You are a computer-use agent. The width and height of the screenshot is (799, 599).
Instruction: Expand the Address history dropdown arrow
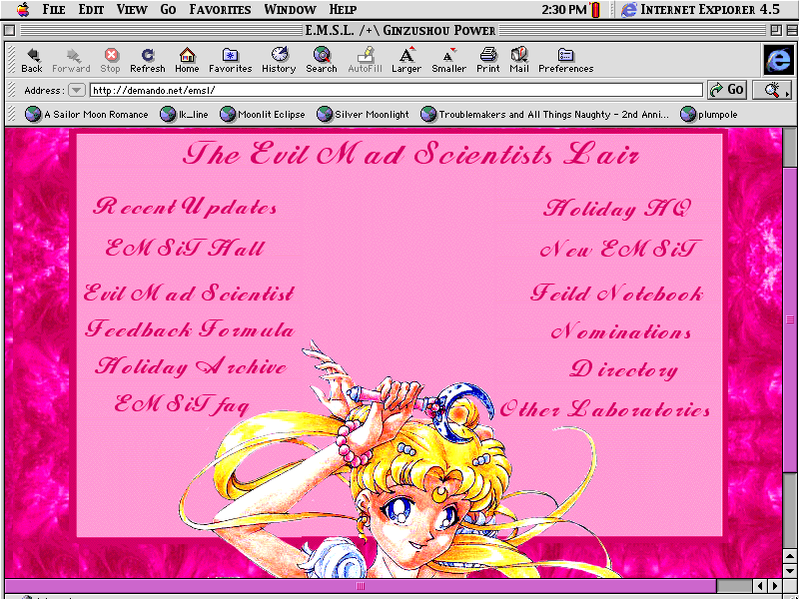click(76, 90)
